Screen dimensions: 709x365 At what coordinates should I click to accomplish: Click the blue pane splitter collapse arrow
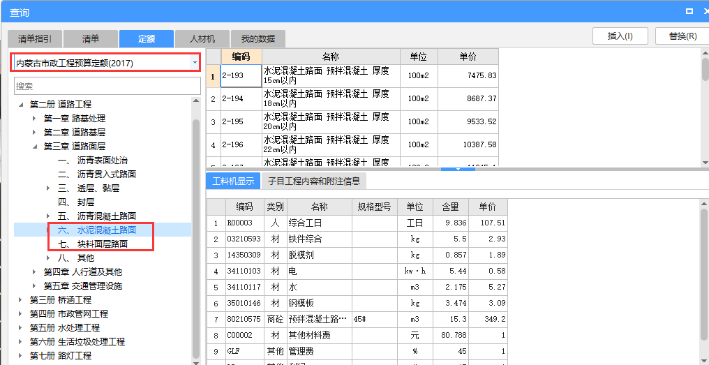(458, 169)
